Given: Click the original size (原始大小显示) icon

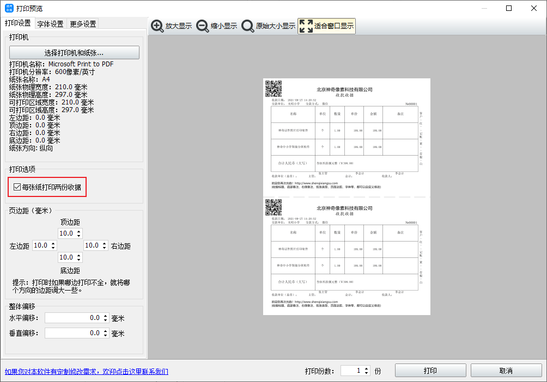Looking at the screenshot, I should point(248,26).
